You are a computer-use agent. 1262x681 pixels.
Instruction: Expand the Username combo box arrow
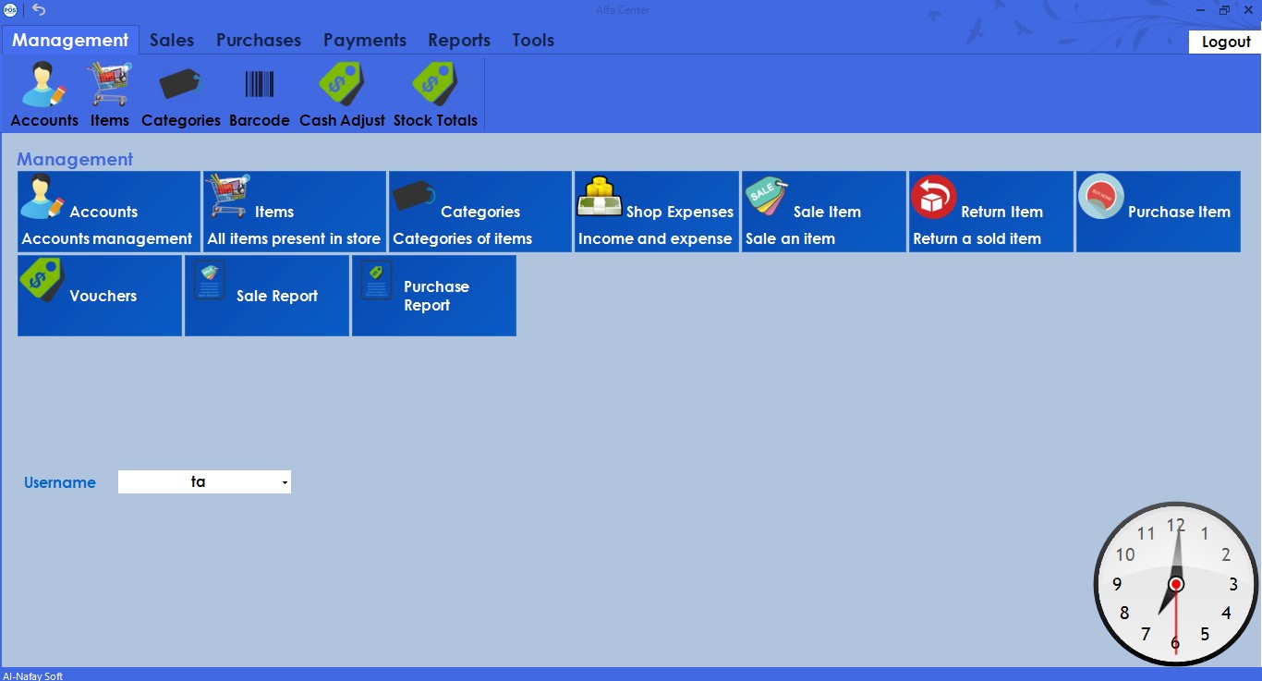click(x=284, y=481)
